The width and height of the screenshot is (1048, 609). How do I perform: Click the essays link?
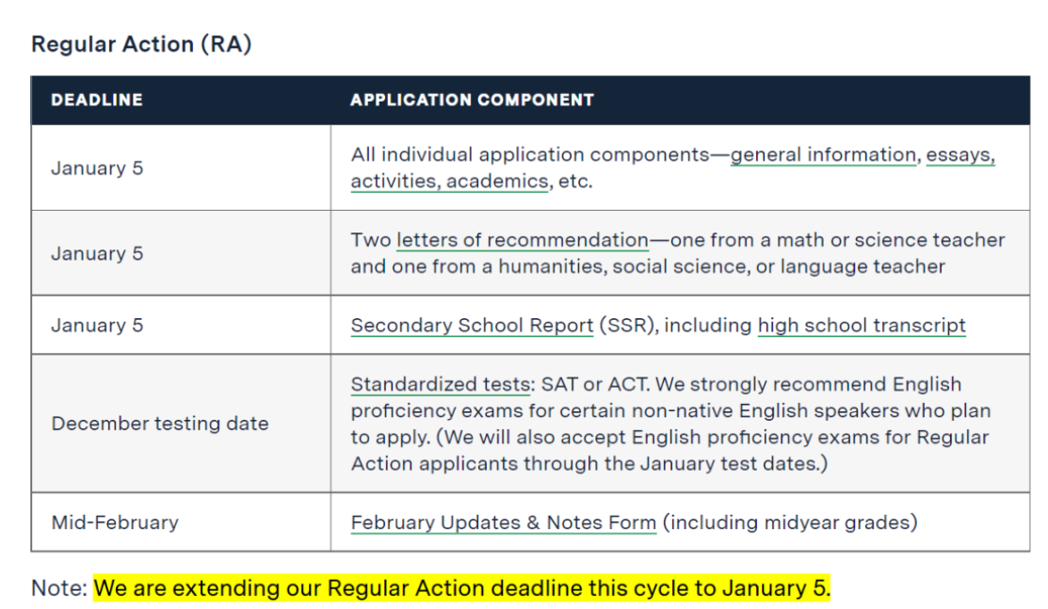[960, 154]
